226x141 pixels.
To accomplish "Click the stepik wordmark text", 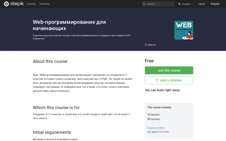I will click(x=17, y=4).
